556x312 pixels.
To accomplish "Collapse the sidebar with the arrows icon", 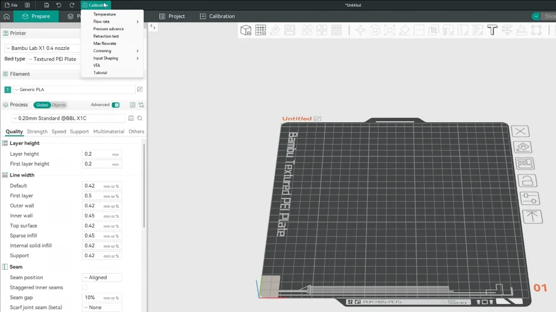I will coord(153,27).
